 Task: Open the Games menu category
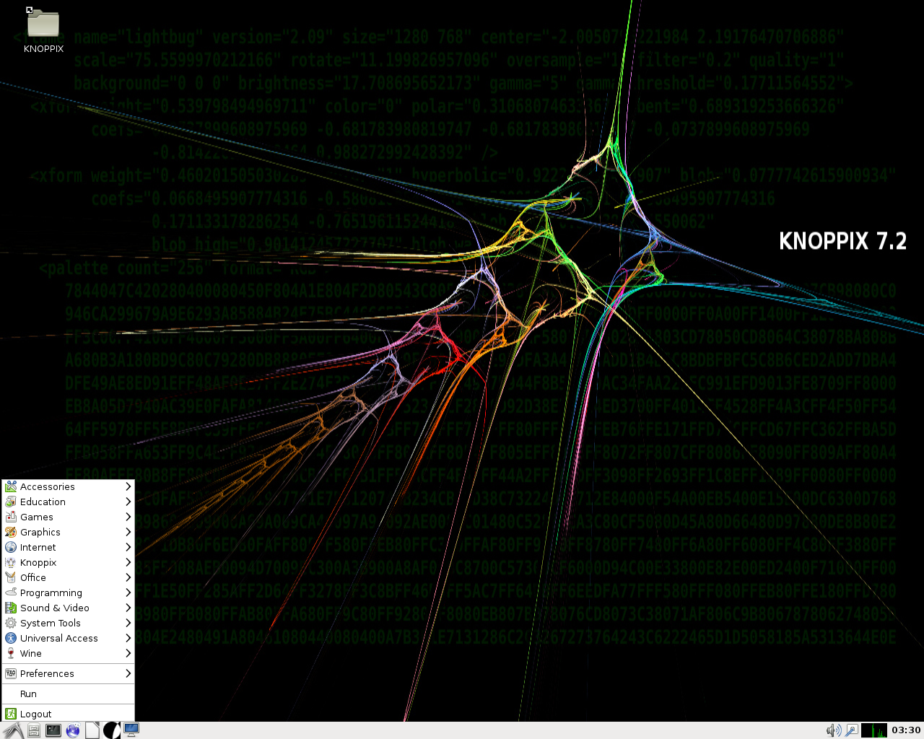[x=68, y=517]
